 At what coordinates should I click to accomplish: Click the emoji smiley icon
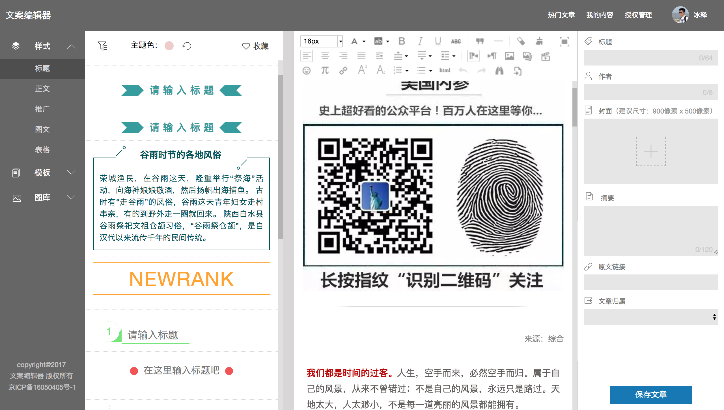307,70
